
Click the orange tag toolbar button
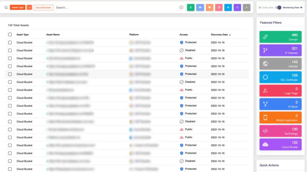point(210,7)
